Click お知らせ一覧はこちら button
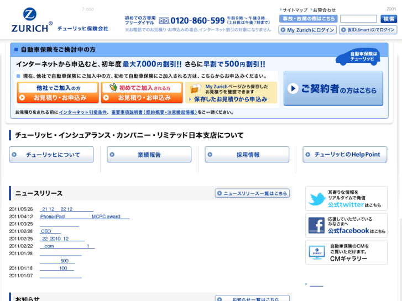Screen dimensions: 402x301 252,299
